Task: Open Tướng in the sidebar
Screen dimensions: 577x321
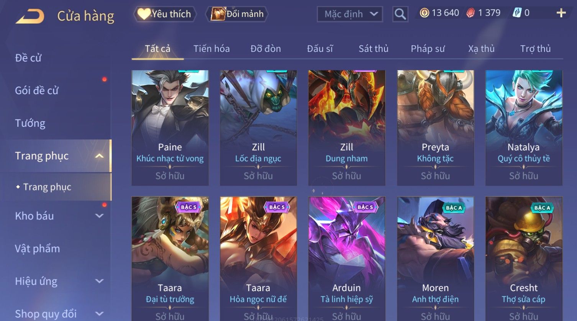Action: (x=30, y=123)
